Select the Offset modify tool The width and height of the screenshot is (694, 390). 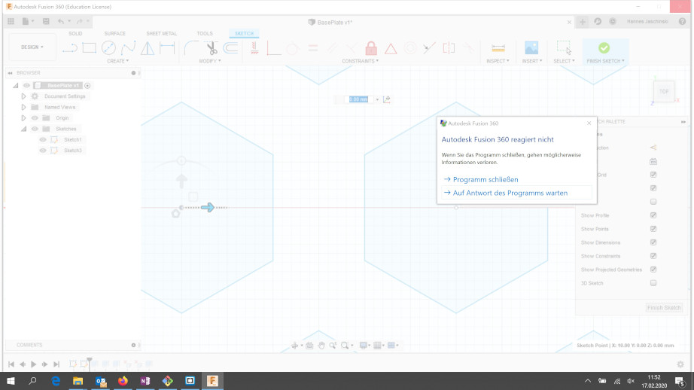point(230,48)
